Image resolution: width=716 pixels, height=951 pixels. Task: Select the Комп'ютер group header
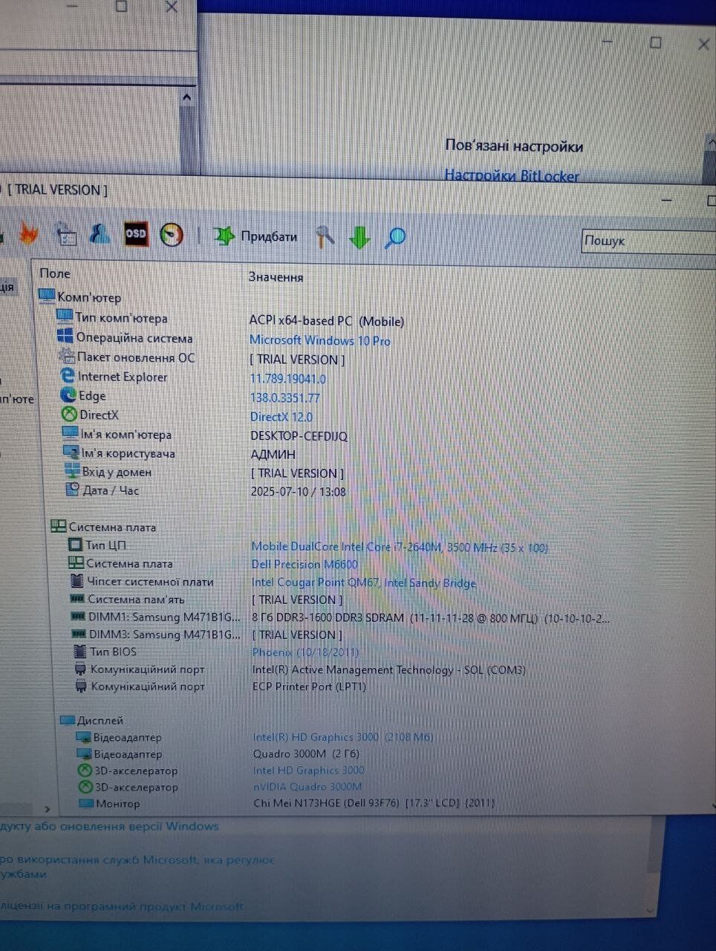pos(88,297)
